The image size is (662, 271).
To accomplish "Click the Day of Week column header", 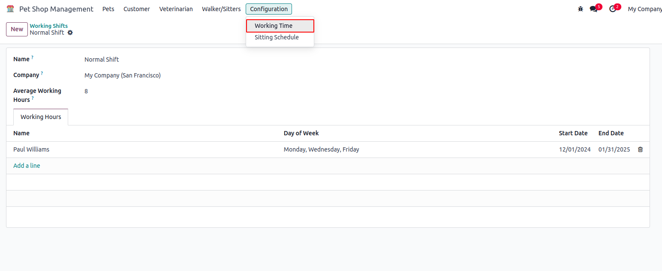I will click(x=301, y=133).
